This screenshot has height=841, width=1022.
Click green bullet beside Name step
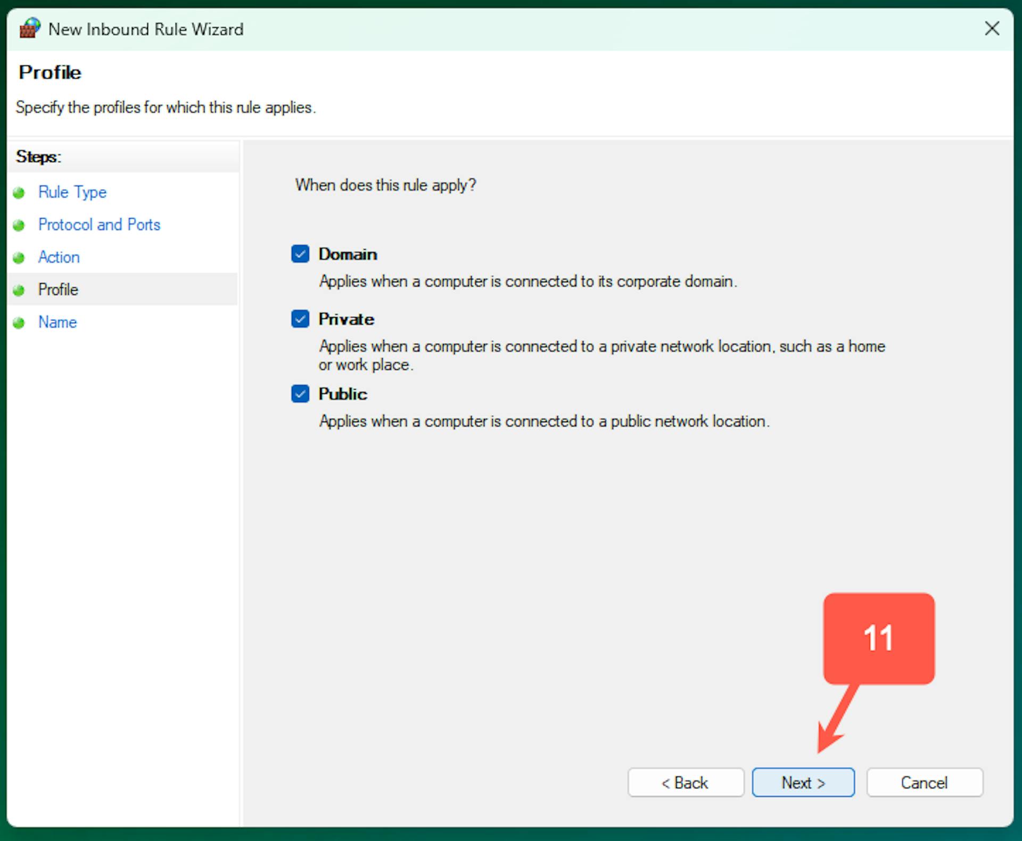pyautogui.click(x=19, y=323)
